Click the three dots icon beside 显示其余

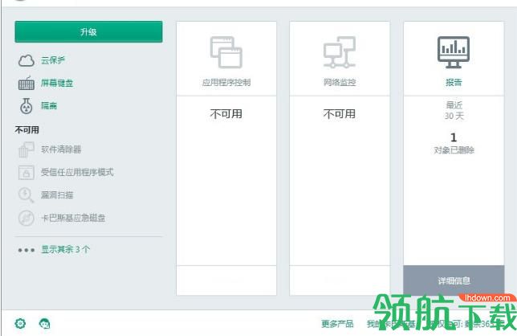tap(26, 250)
